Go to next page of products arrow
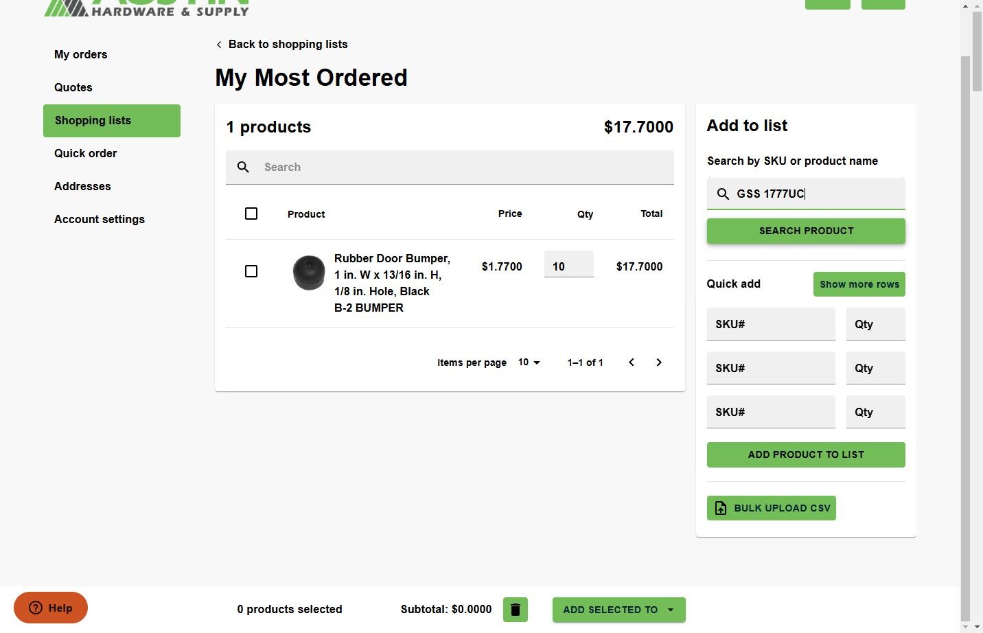Screen dimensions: 983x633 click(659, 362)
